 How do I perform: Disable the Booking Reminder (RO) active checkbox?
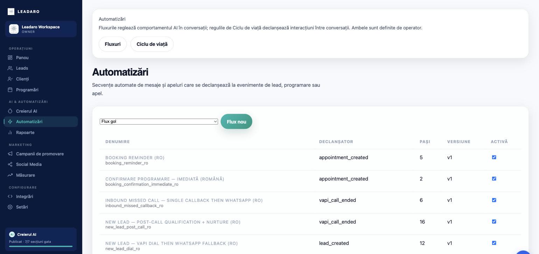494,157
